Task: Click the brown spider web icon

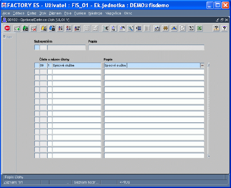Action: [165, 28]
